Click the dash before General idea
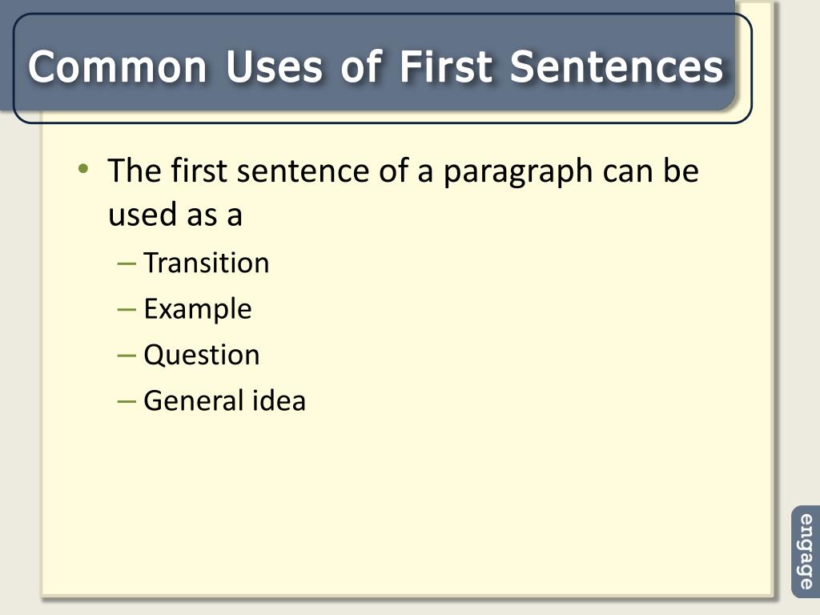820x615 pixels. click(127, 402)
